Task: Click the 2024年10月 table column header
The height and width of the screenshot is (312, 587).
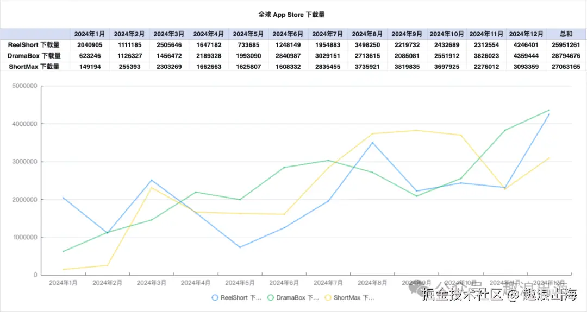Action: coord(447,34)
